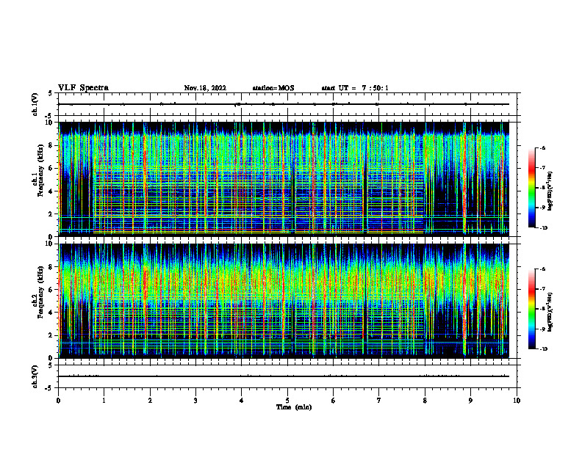Click the "-10" tick on ch.1 colorbar
Screen dimensions: 582x449
[544, 227]
